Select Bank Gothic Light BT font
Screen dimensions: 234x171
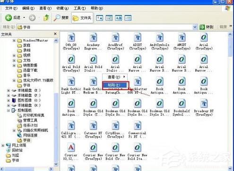pos(71,85)
